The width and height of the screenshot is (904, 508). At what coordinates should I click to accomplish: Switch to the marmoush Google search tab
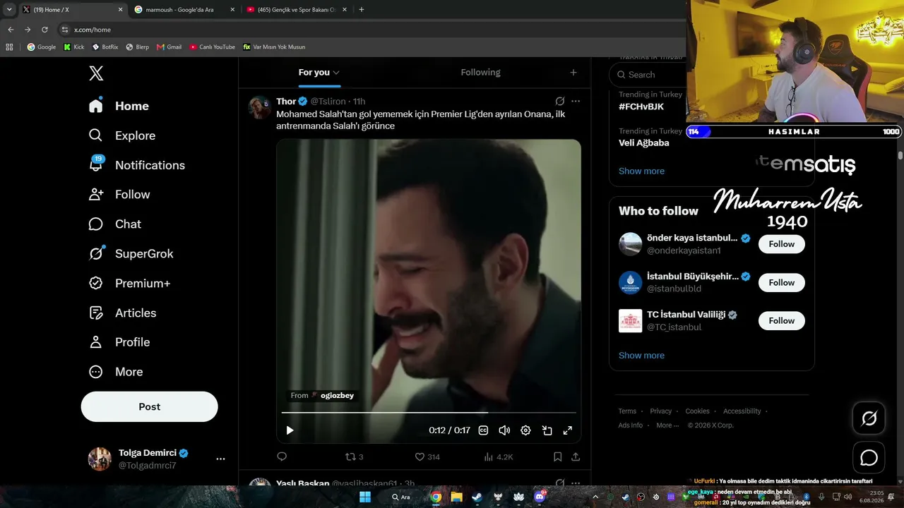[x=185, y=10]
